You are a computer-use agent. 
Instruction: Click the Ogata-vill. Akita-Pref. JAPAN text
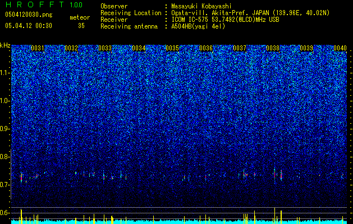tap(220, 13)
